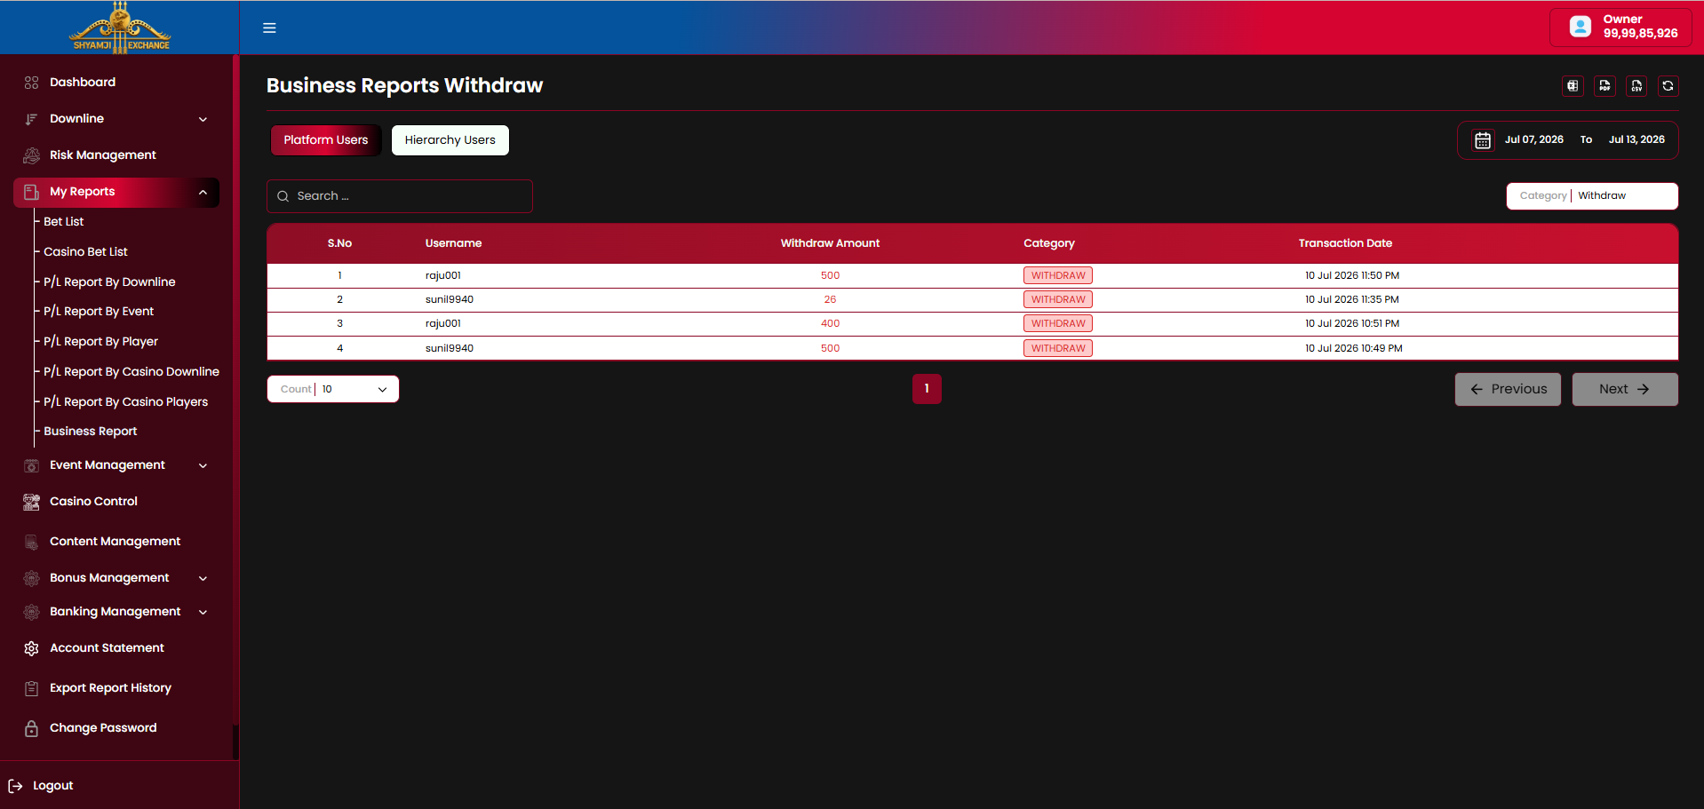This screenshot has height=809, width=1704.
Task: Click username sunil9940 in row 2
Action: tap(450, 300)
